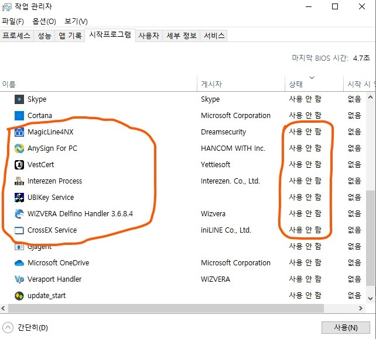Click the Cortana blue icon
The height and width of the screenshot is (339, 376).
point(19,116)
